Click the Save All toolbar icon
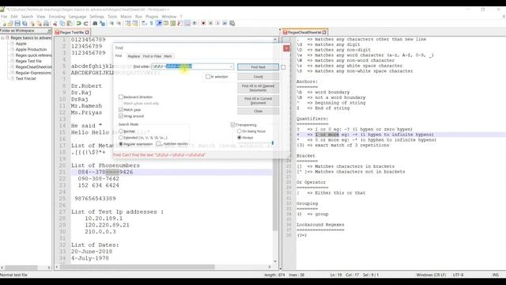Image resolution: width=506 pixels, height=285 pixels. click(25, 23)
